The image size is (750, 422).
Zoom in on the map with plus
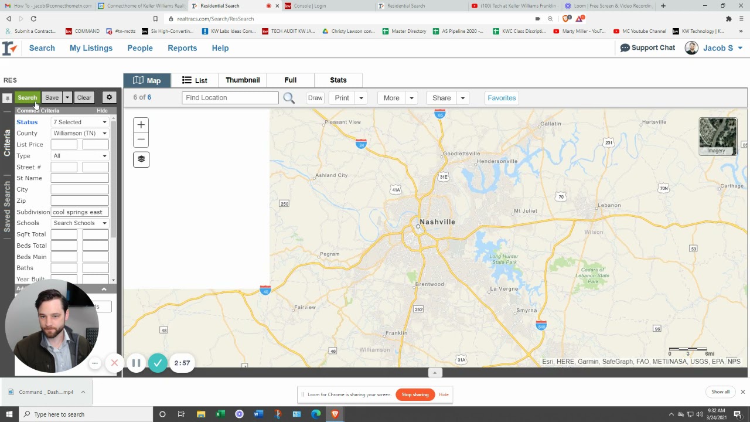[141, 125]
